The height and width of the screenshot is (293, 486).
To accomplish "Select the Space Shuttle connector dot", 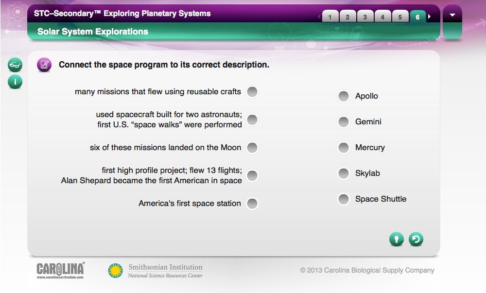I will tap(344, 199).
